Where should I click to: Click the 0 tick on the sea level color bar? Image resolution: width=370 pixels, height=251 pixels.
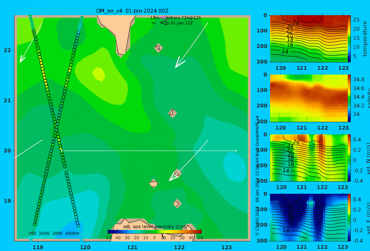(154, 238)
